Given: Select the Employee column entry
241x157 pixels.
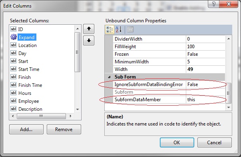Looking at the screenshot, I should [29, 101].
